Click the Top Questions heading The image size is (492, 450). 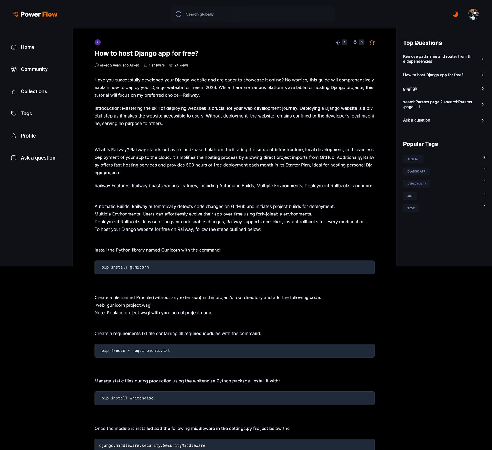click(422, 43)
